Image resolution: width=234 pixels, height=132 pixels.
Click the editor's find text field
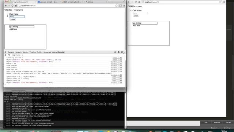[163, 123]
